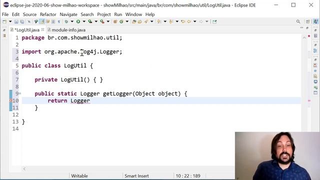This screenshot has height=180, width=320.
Task: Open the File menu
Action: point(5,14)
